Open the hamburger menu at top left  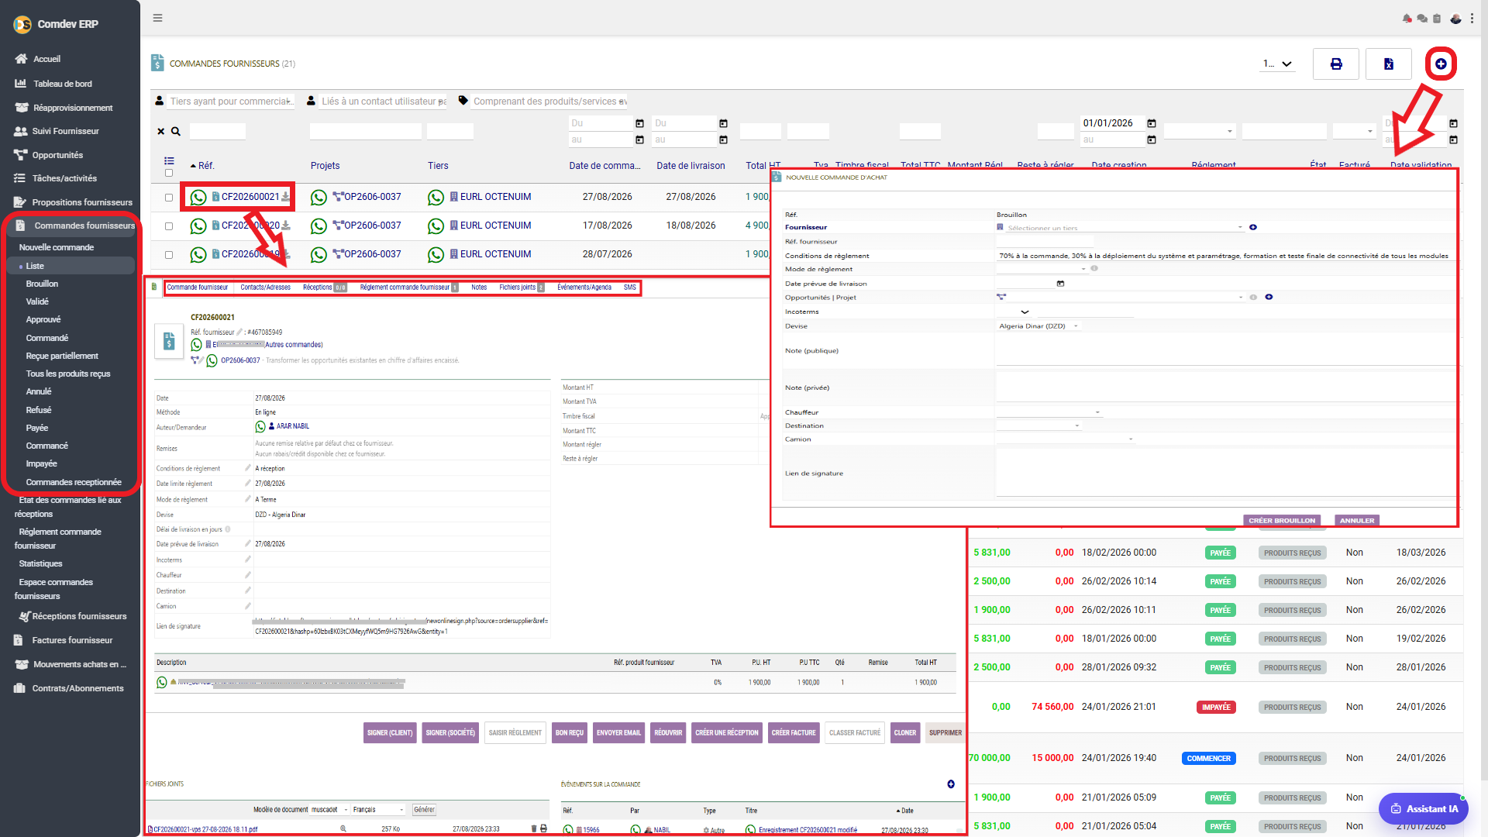coord(157,18)
